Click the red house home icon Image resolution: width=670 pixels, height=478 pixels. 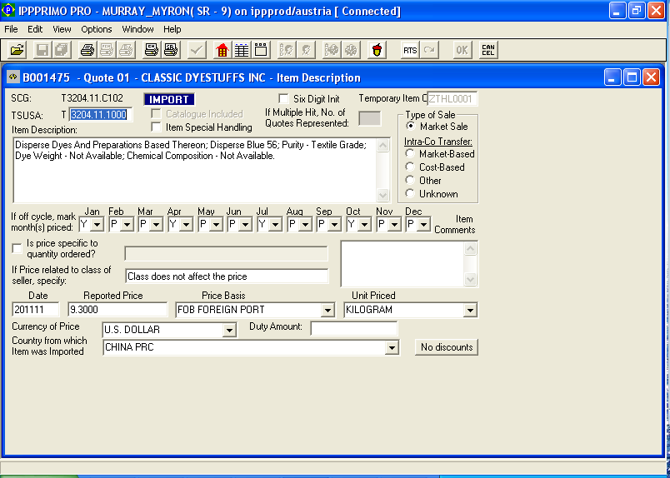point(222,50)
